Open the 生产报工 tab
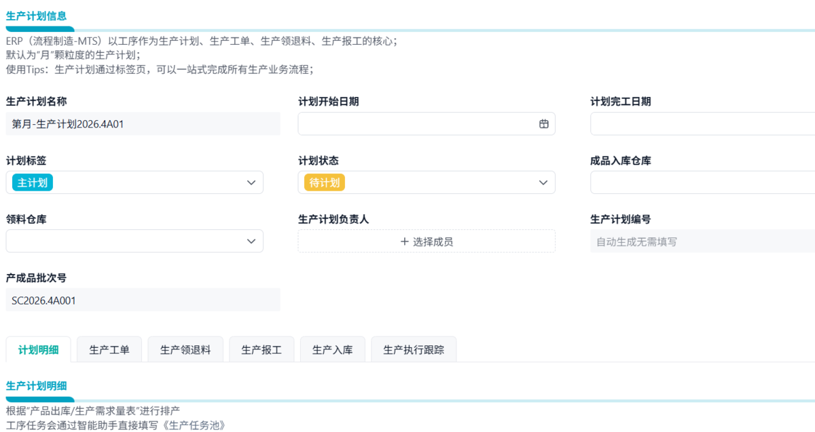Image resolution: width=815 pixels, height=432 pixels. tap(261, 350)
